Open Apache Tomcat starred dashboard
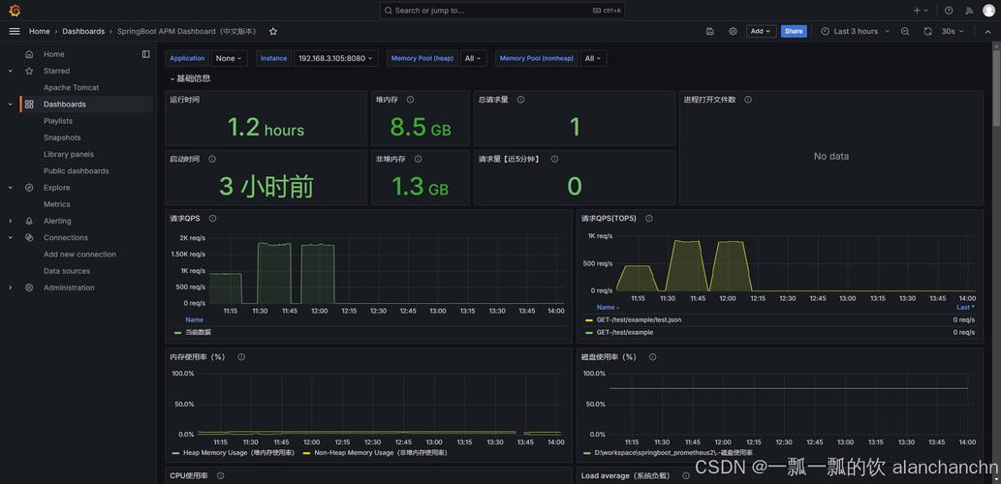This screenshot has height=484, width=1001. pos(71,87)
